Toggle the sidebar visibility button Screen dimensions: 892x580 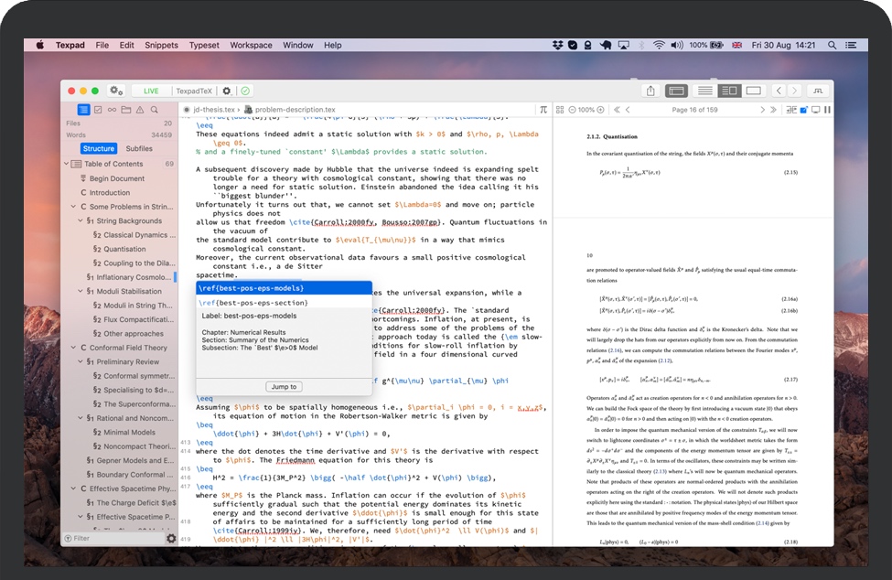point(676,91)
